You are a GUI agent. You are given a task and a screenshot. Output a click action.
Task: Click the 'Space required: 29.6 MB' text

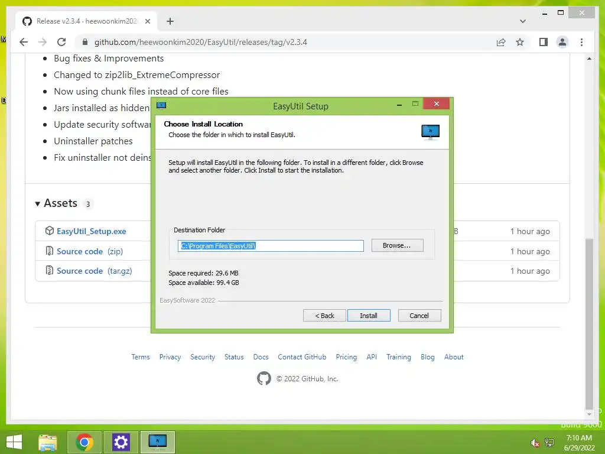click(203, 273)
